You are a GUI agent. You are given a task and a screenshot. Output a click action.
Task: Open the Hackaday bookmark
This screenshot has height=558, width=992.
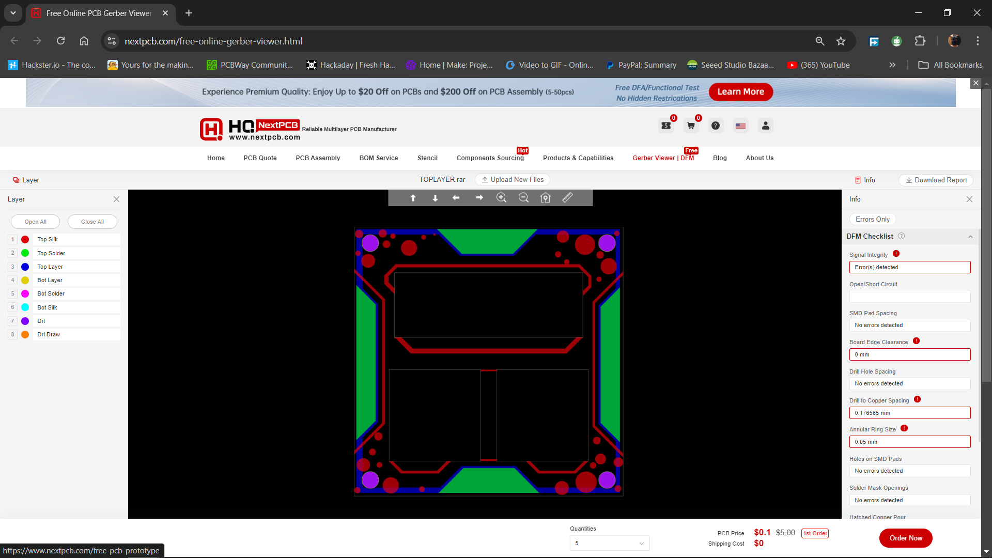[351, 65]
